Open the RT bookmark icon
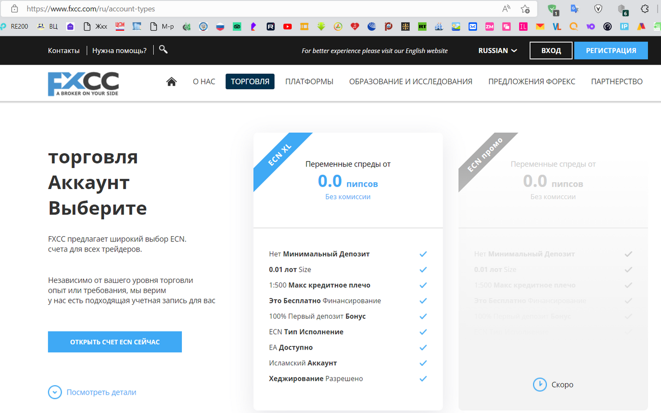This screenshot has height=413, width=661. (422, 27)
